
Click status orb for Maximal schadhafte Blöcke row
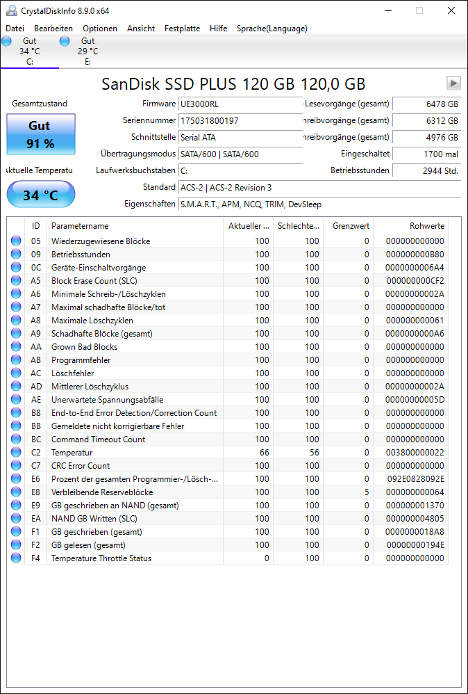coord(16,307)
